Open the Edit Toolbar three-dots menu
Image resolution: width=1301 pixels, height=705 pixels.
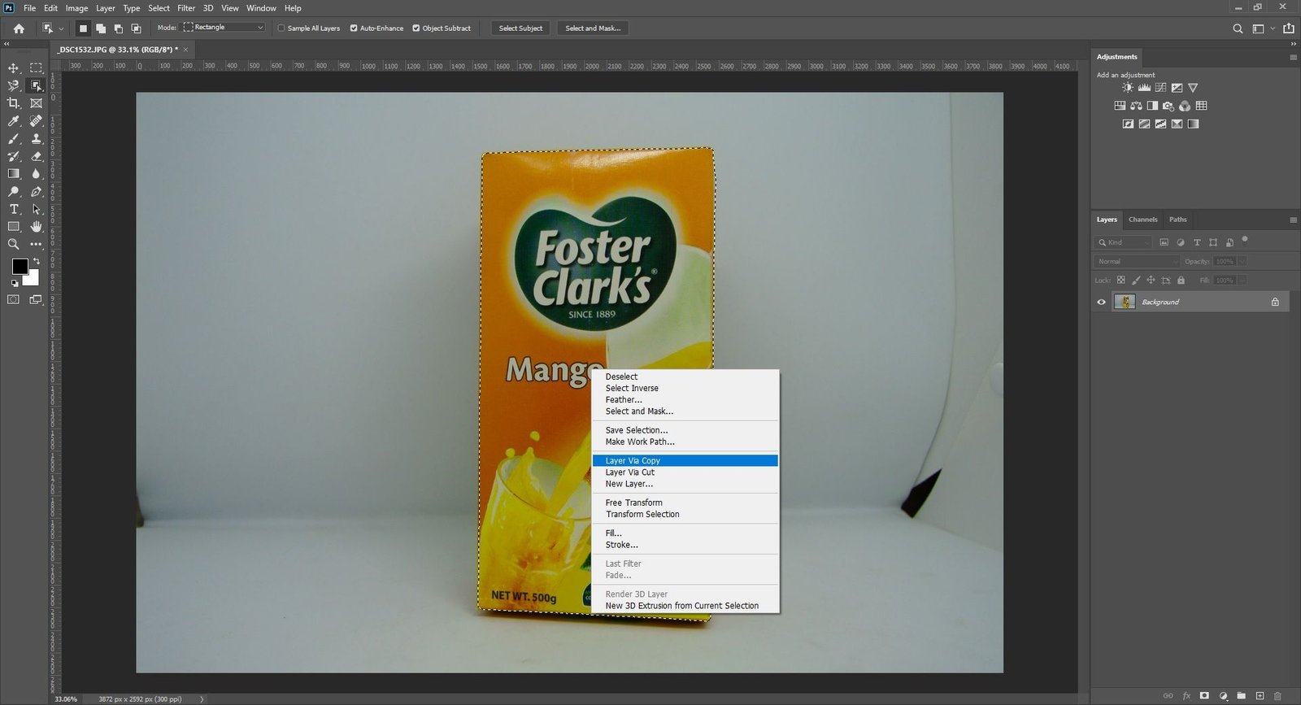(x=36, y=244)
